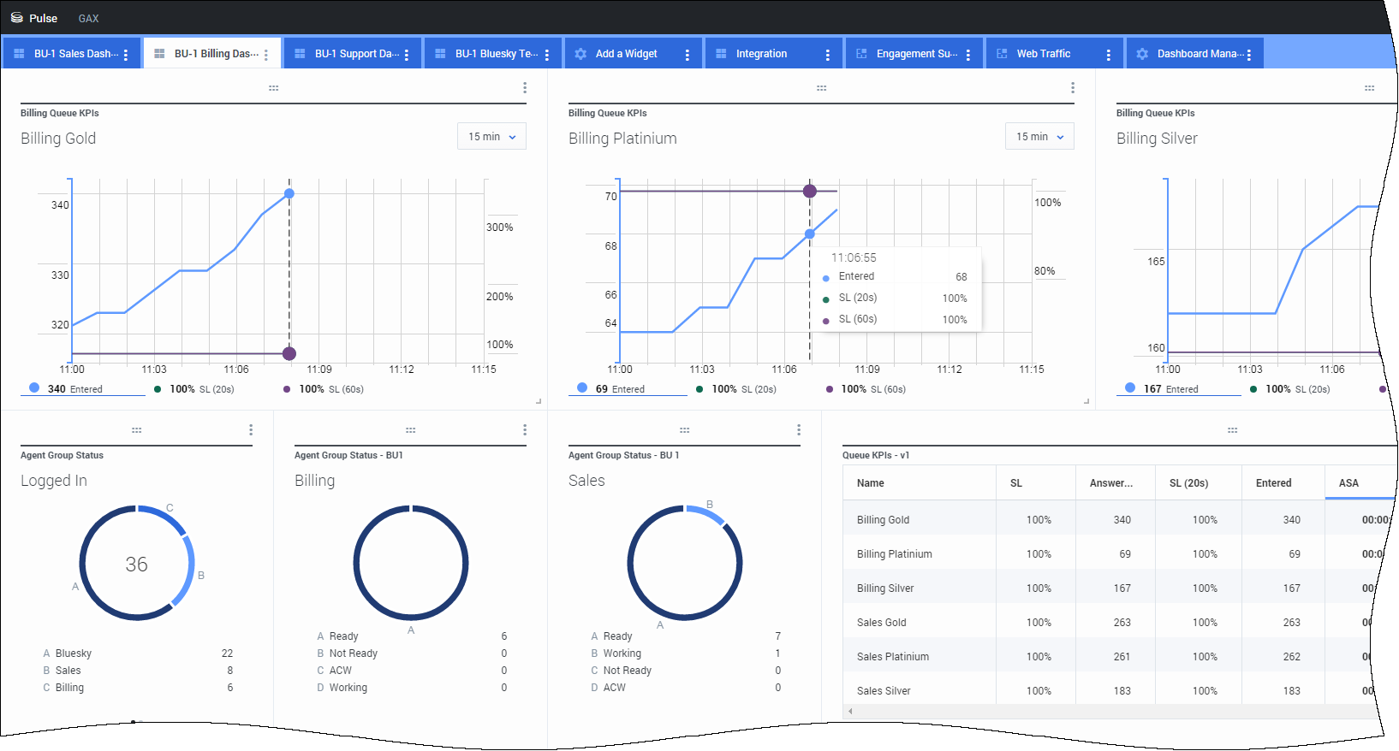Click the Logged In widget options icon
1399x751 pixels.
251,430
